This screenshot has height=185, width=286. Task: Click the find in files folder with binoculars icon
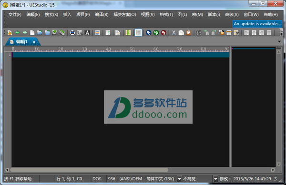pyautogui.click(x=236, y=32)
